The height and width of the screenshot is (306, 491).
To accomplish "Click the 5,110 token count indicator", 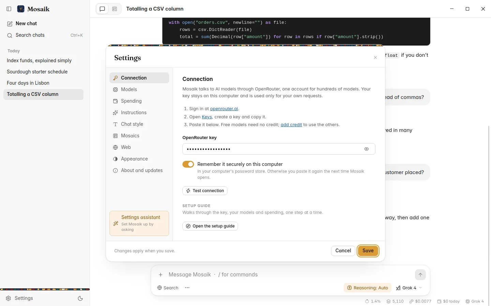I will tap(395, 301).
